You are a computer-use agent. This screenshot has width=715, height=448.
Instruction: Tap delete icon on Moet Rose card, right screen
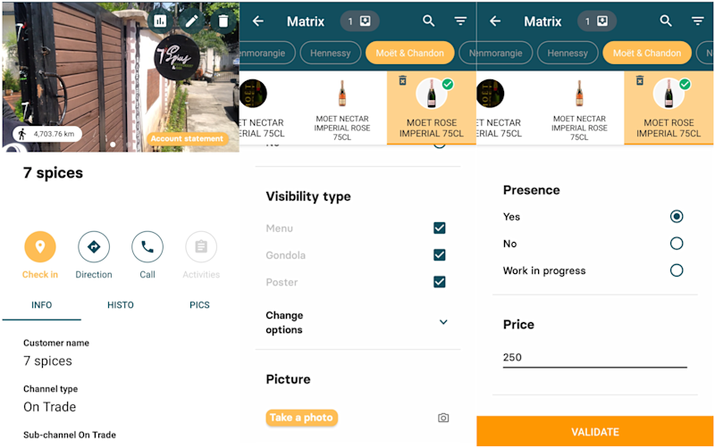[640, 80]
